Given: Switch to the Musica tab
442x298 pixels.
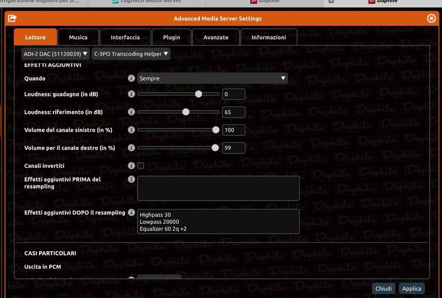Looking at the screenshot, I should [x=78, y=38].
